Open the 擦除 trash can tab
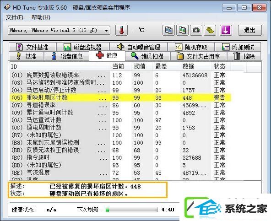Image resolution: width=271 pixels, height=221 pixels. pos(244,56)
